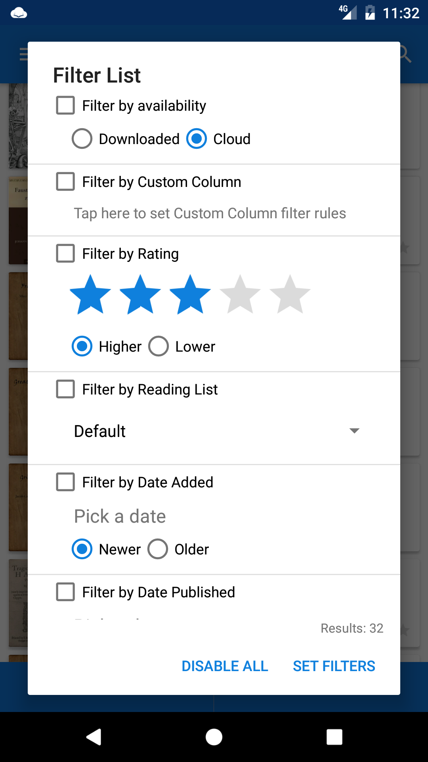Tap to set Custom Column filter rules
This screenshot has height=762, width=428.
tap(210, 214)
